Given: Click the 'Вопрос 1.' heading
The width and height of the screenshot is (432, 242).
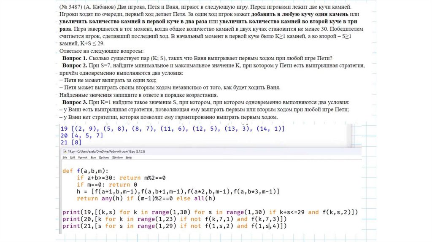Looking at the screenshot, I should pyautogui.click(x=75, y=58).
